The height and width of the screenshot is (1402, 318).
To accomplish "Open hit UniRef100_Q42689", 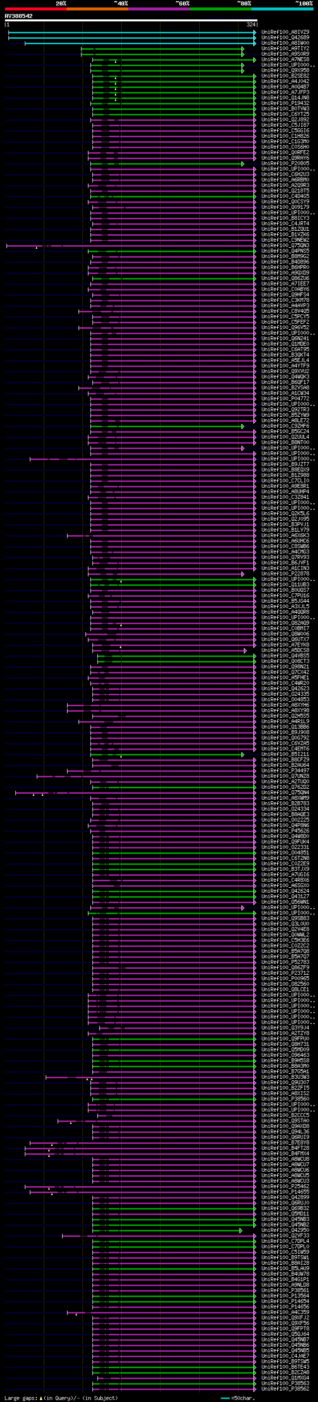I will (285, 38).
